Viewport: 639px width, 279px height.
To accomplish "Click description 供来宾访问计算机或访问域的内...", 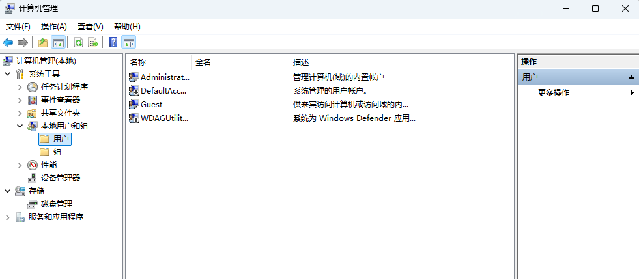I will coord(351,105).
